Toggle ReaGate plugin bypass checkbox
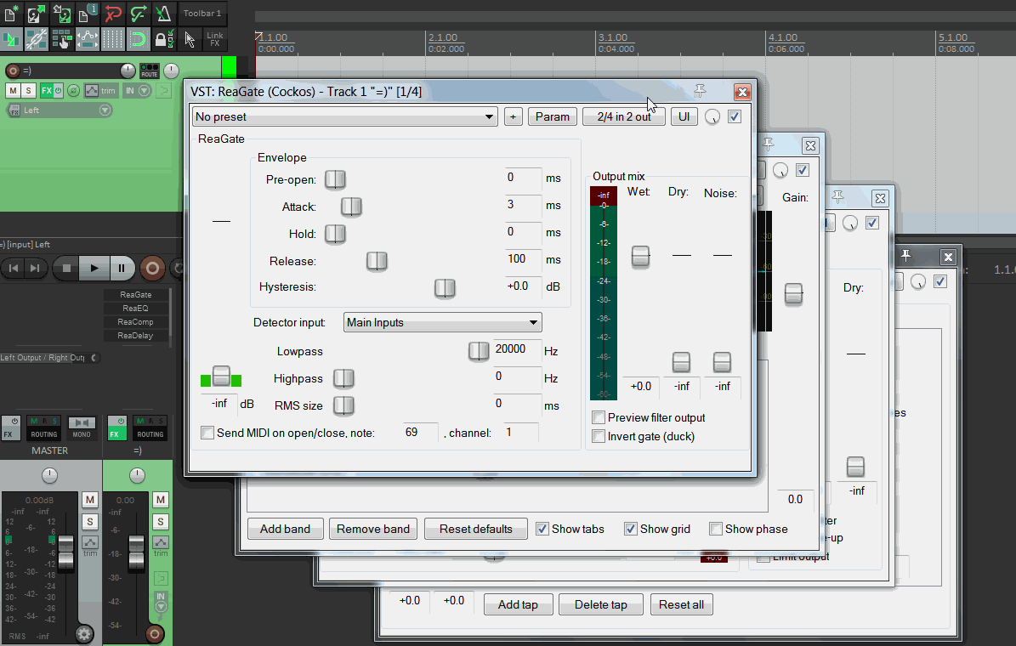1016x646 pixels. coord(734,116)
